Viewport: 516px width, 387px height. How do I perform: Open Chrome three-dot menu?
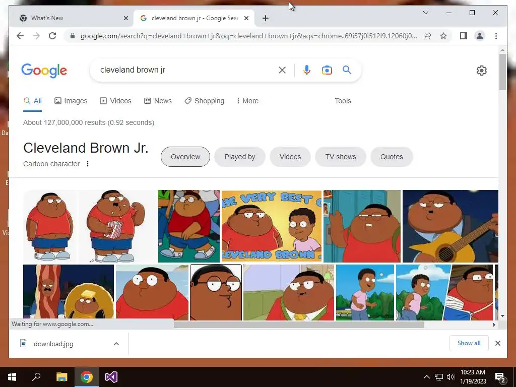[x=496, y=36]
